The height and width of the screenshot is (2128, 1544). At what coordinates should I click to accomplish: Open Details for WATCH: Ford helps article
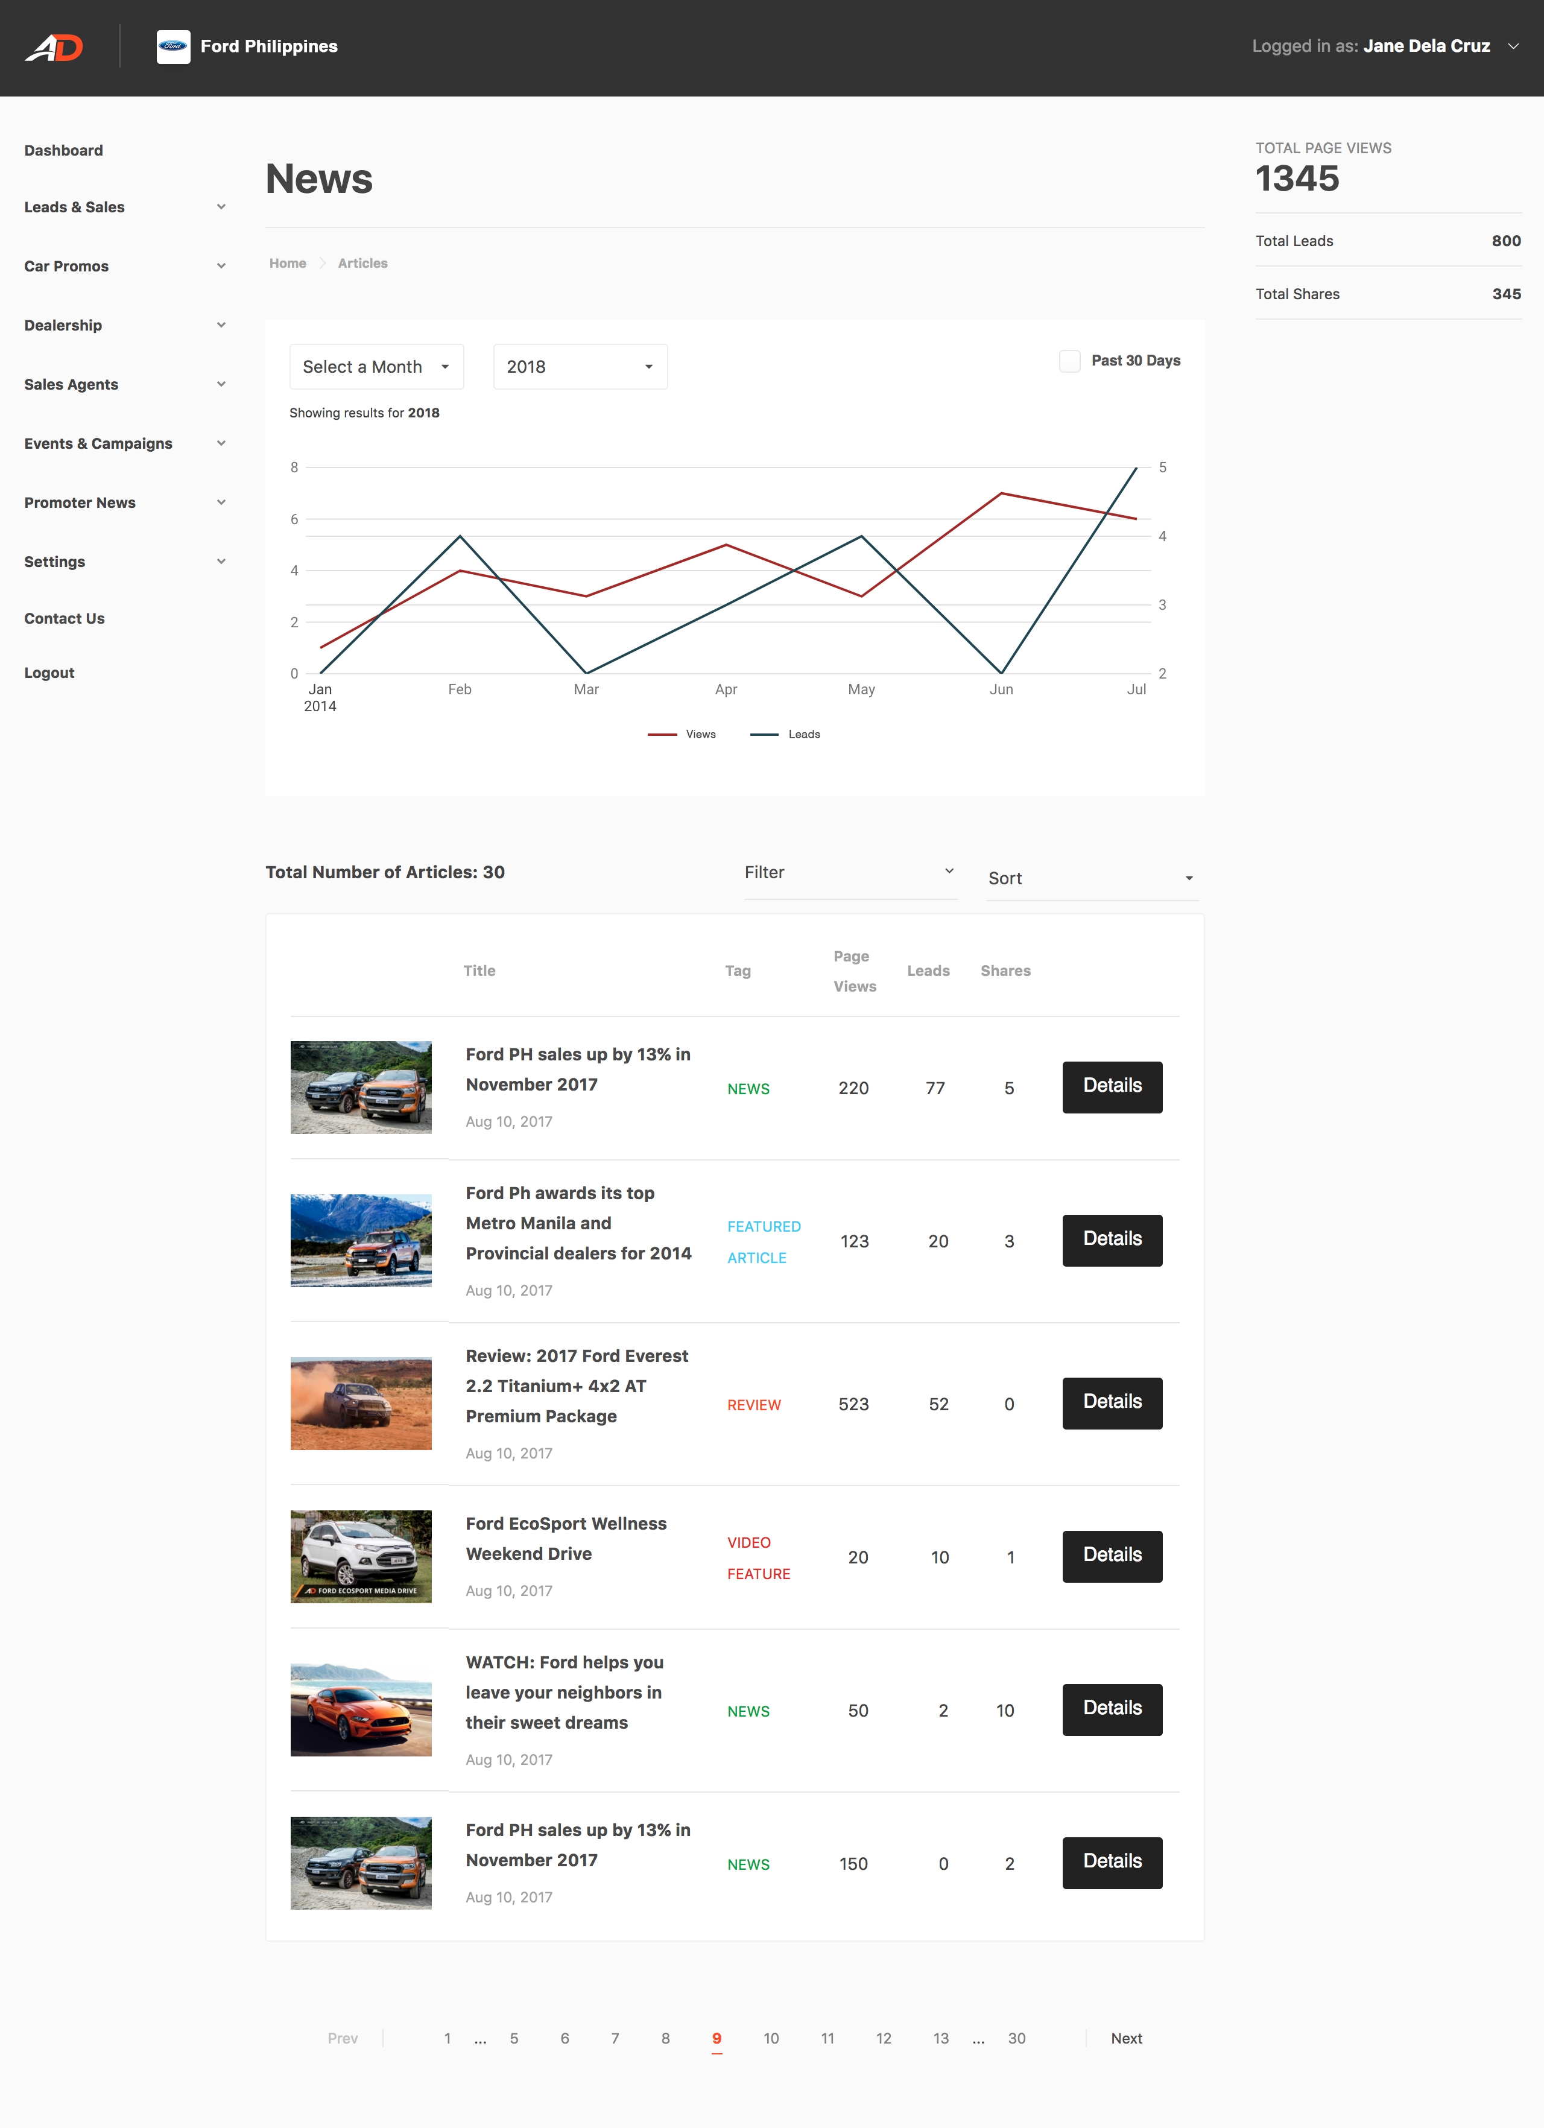point(1113,1709)
